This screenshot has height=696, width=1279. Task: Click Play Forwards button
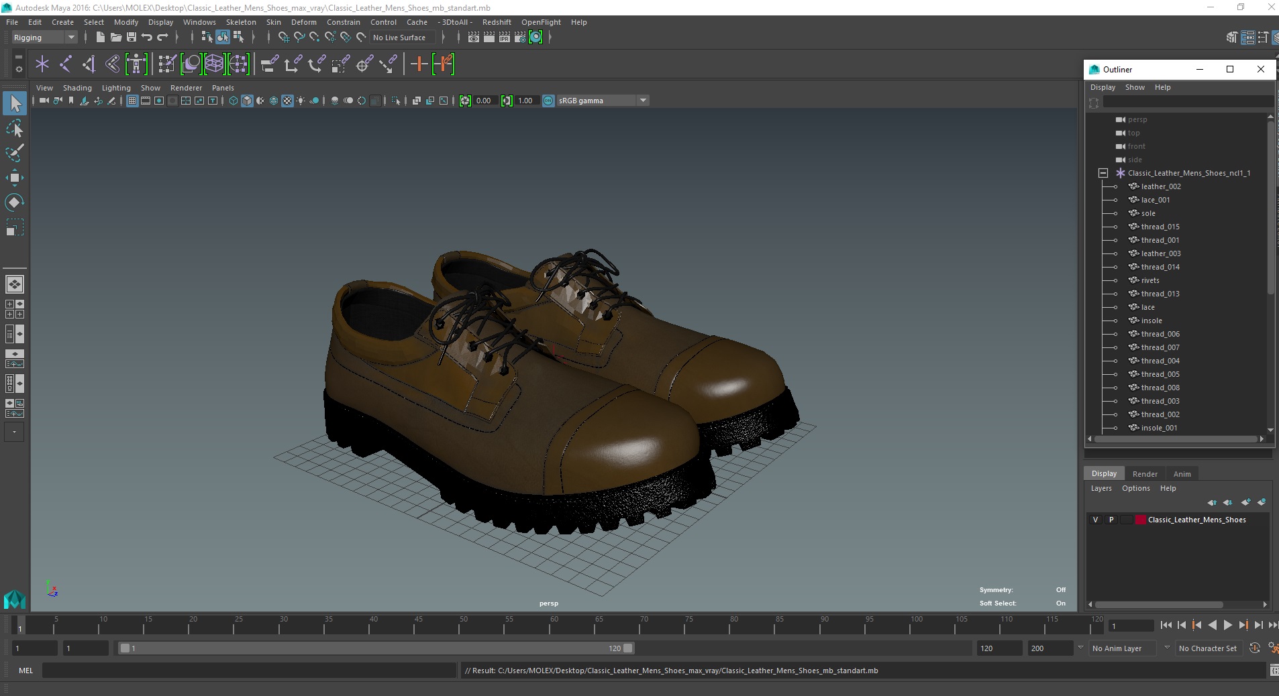1227,625
